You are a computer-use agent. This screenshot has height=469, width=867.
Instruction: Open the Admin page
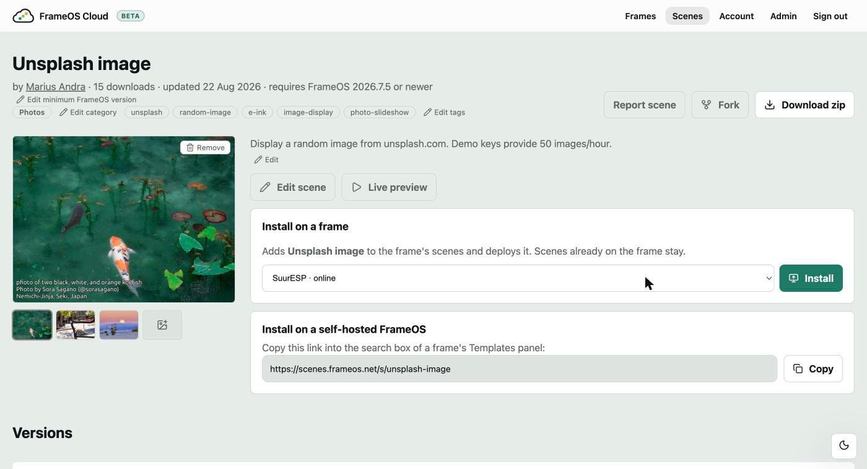(x=783, y=16)
